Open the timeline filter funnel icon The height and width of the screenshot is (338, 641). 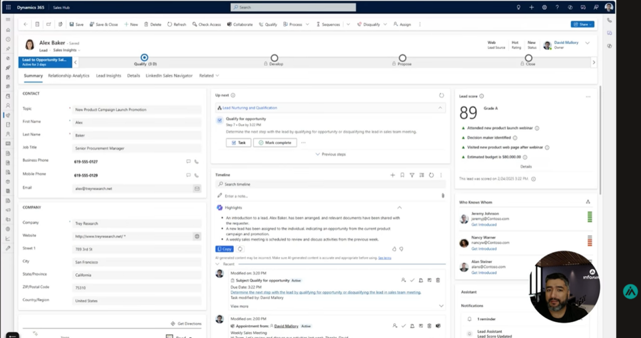412,175
